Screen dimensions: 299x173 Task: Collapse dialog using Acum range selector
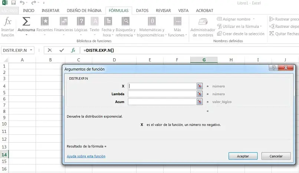point(200,102)
